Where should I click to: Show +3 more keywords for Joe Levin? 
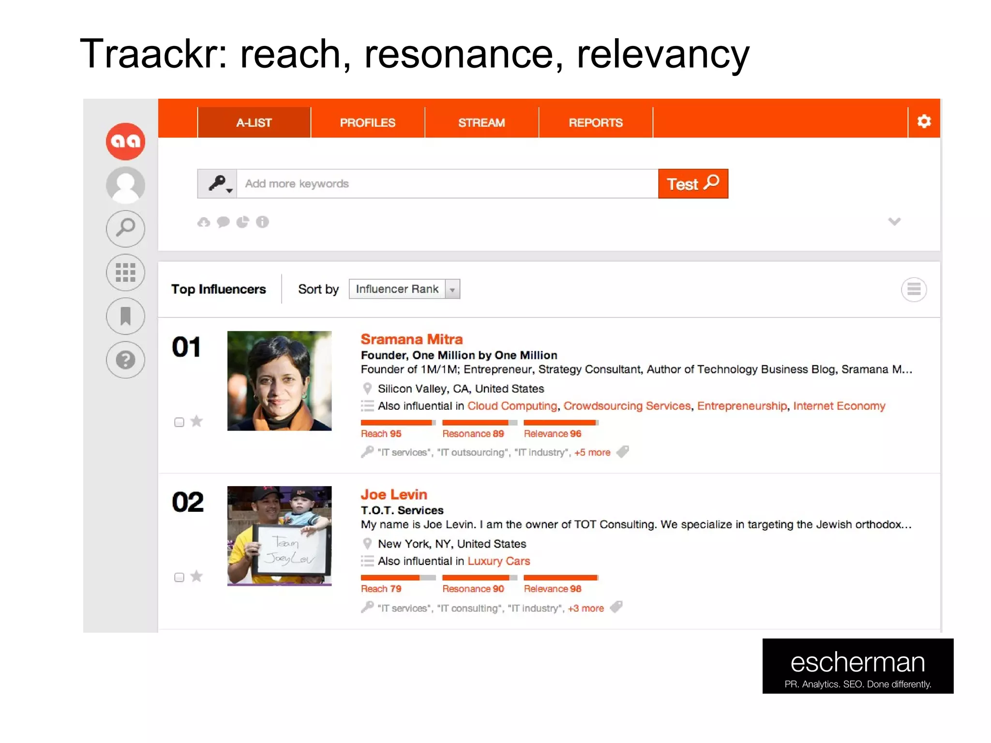(586, 608)
